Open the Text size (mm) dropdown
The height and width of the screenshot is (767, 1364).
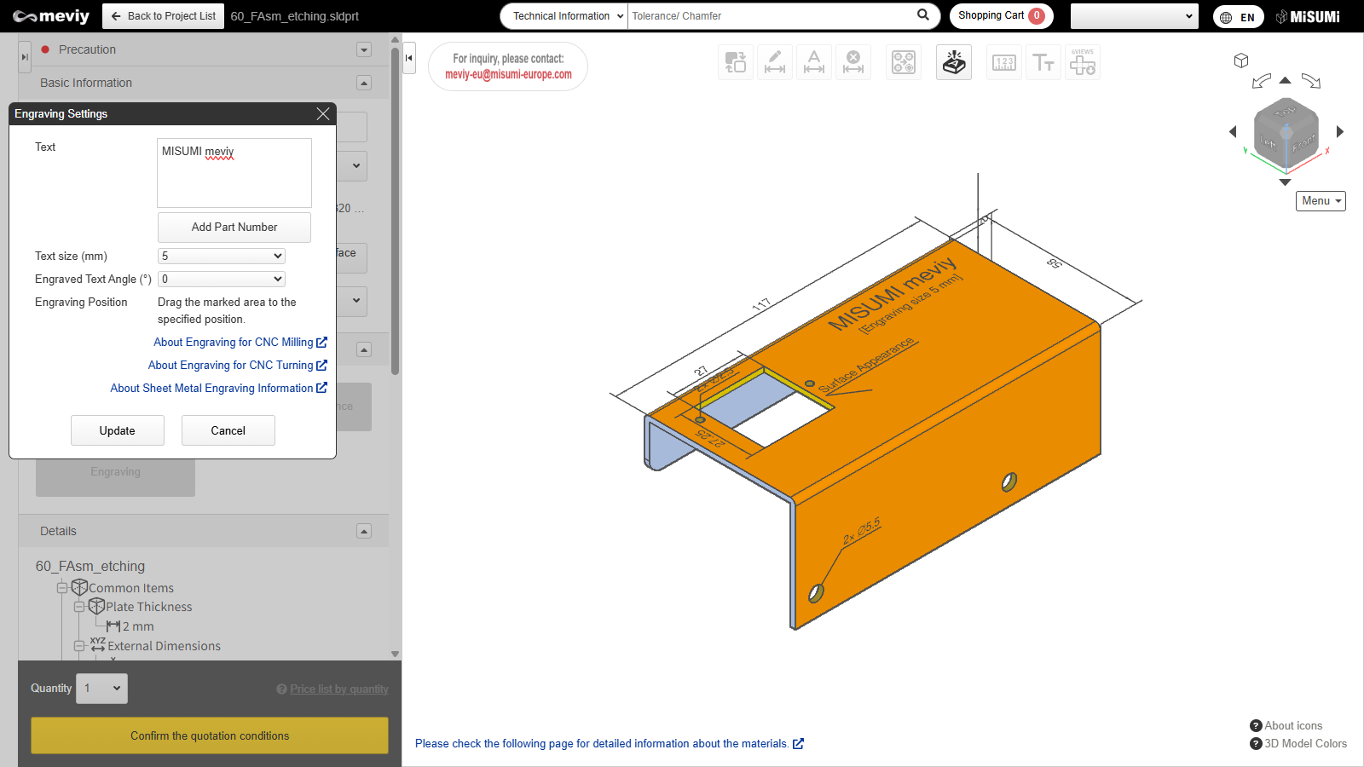pos(222,256)
